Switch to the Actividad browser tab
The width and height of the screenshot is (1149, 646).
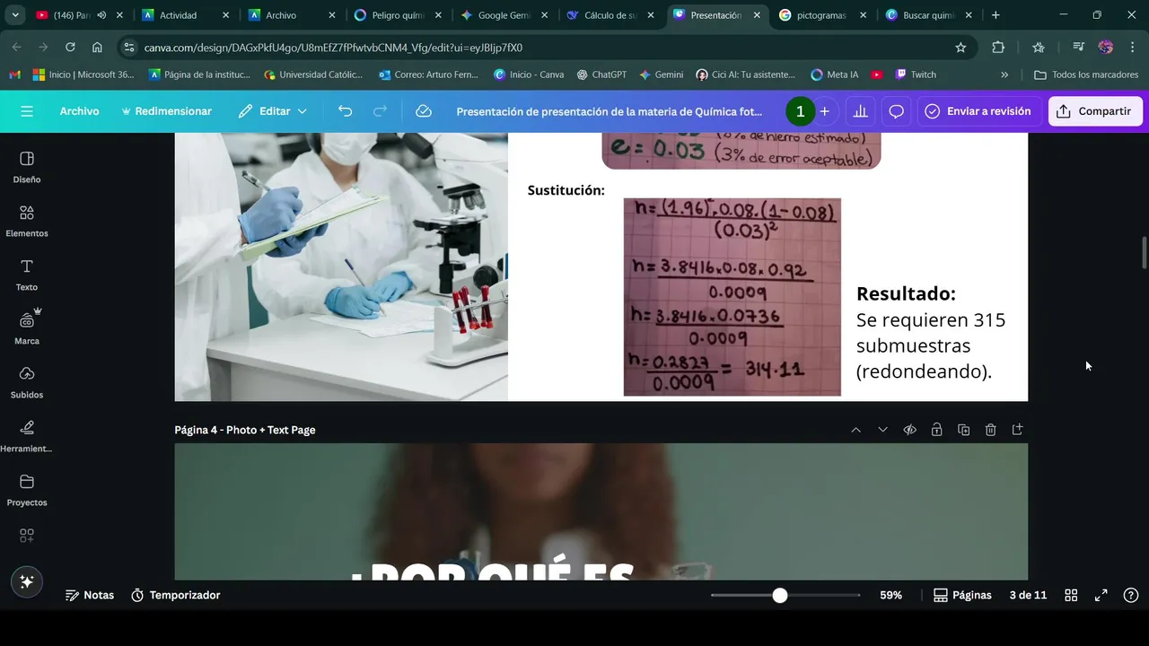pyautogui.click(x=187, y=15)
